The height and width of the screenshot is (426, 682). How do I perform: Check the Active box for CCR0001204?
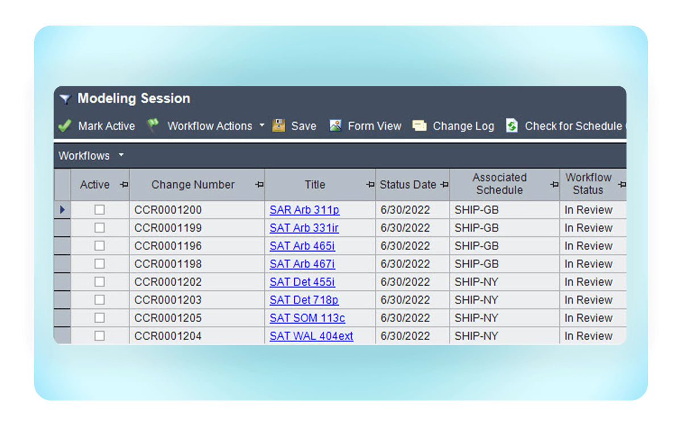coord(99,336)
